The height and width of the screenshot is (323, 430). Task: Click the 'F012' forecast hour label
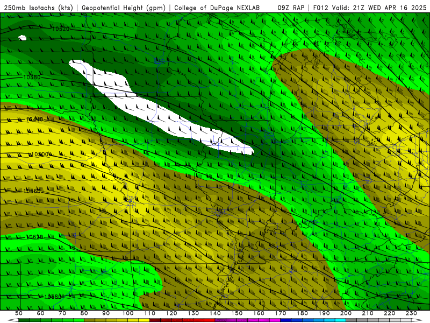[x=320, y=8]
